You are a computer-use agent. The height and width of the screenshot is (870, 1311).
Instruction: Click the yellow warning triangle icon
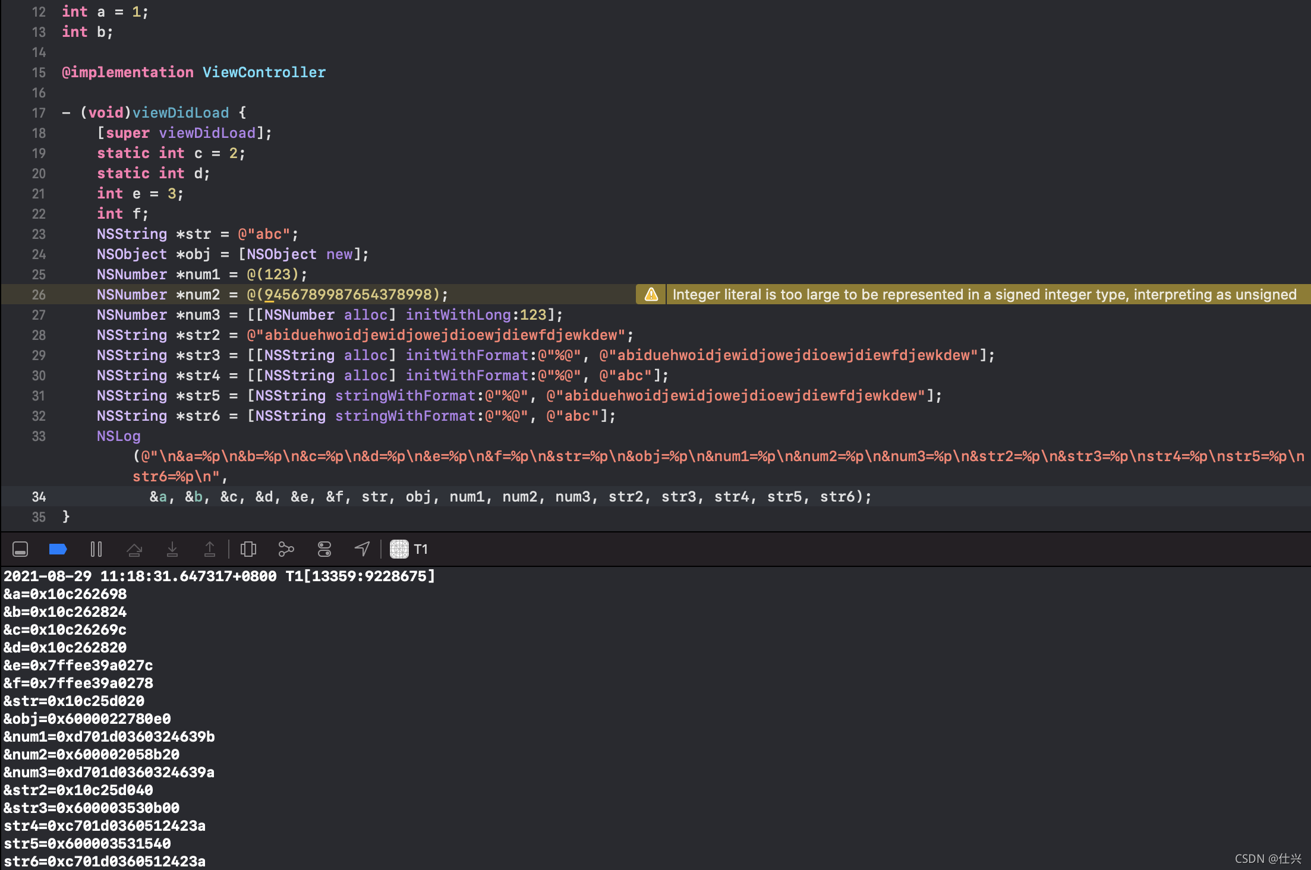point(651,295)
